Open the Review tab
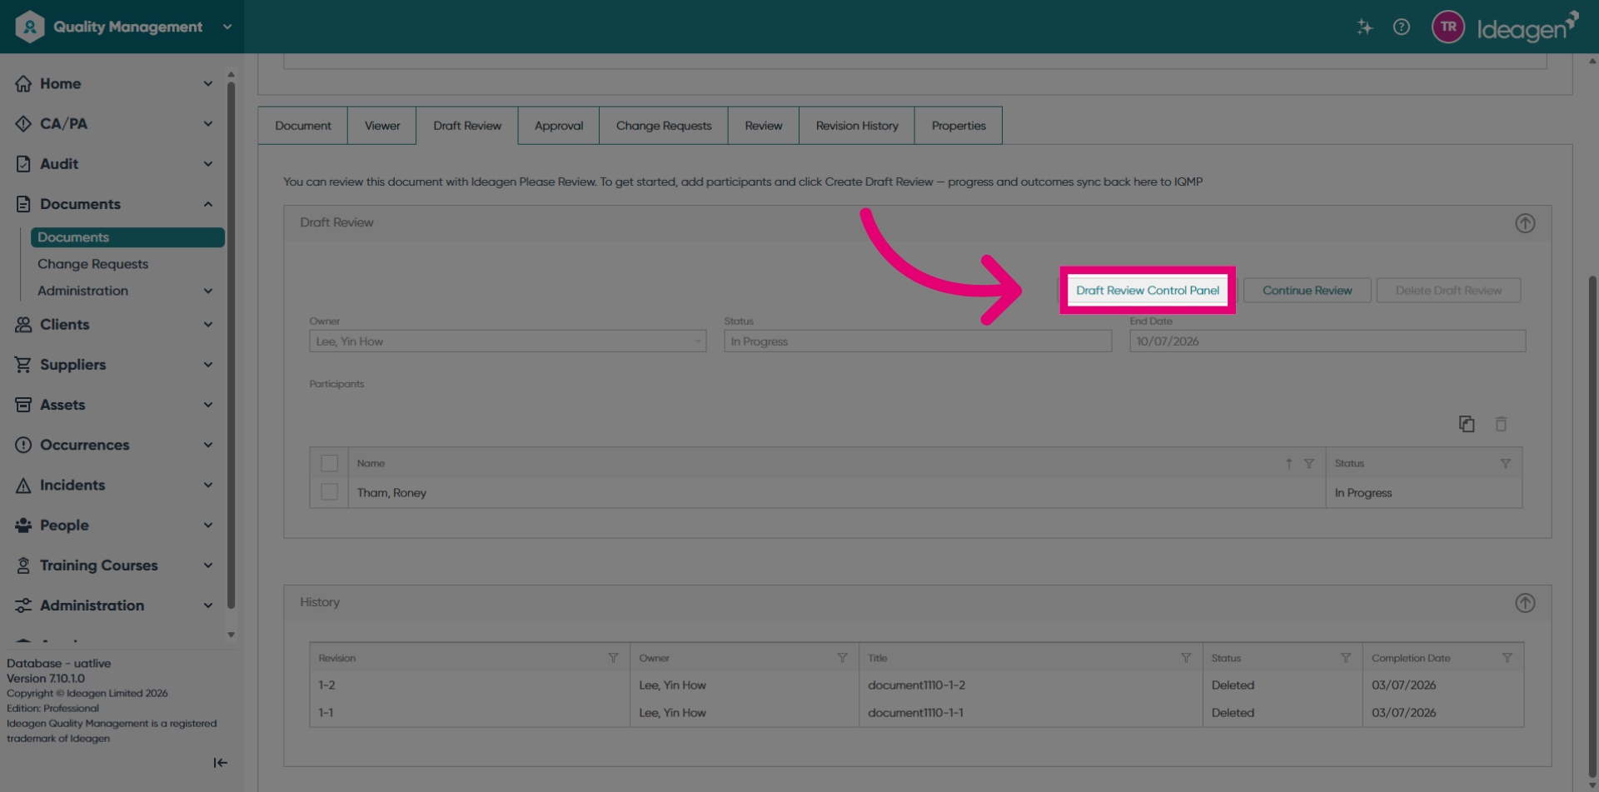 pyautogui.click(x=764, y=126)
